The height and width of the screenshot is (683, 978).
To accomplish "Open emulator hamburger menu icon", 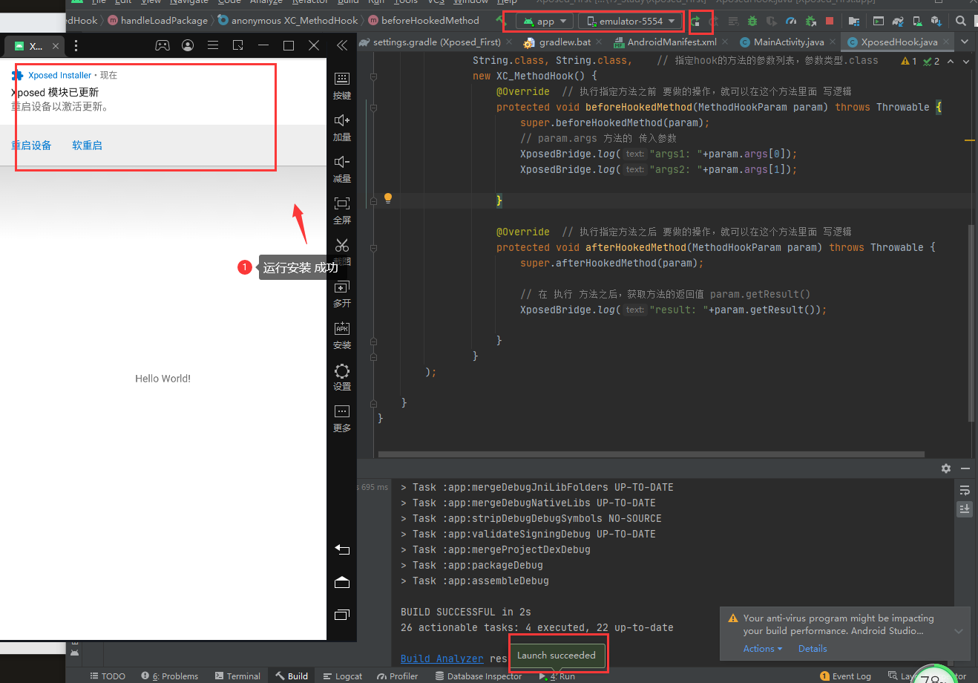I will point(213,45).
